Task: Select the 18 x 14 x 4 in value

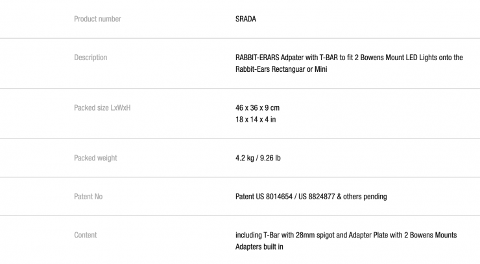Action: coord(256,120)
